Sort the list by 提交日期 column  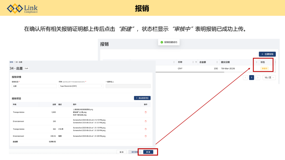[x=257, y=62]
